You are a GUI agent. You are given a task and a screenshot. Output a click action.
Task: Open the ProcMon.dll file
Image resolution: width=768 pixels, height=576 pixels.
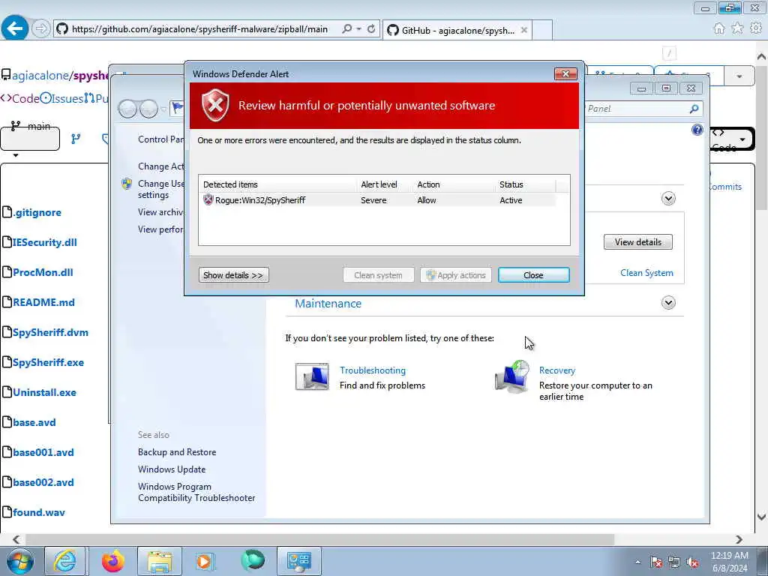coord(43,272)
